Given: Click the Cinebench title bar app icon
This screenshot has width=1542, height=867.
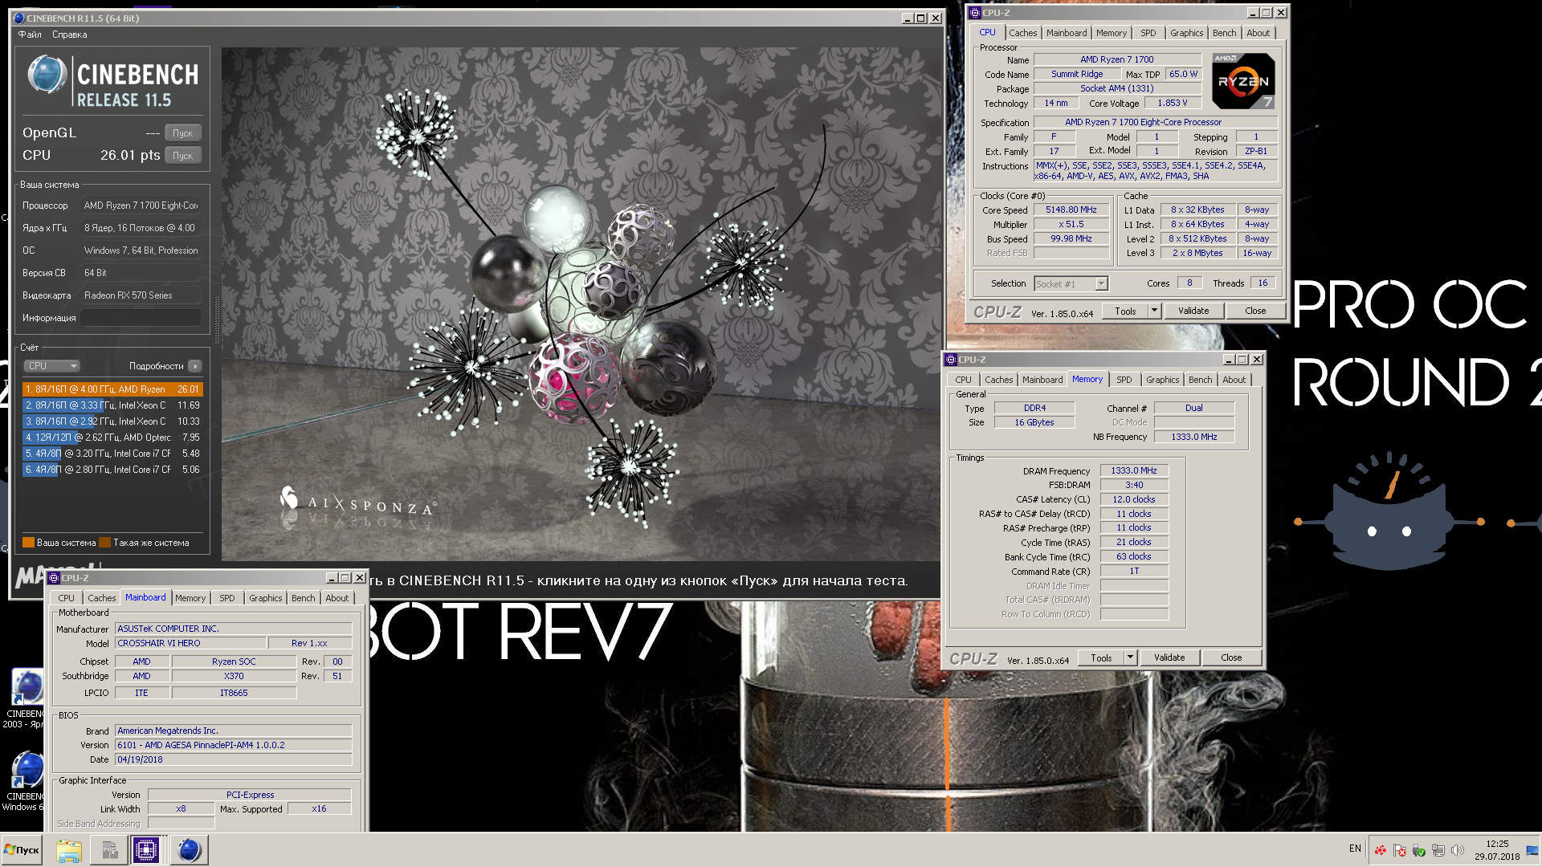Looking at the screenshot, I should coord(19,18).
